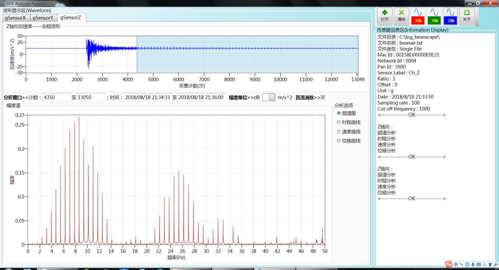Select the 频谱图 radio button
The height and width of the screenshot is (270, 499).
coord(339,113)
